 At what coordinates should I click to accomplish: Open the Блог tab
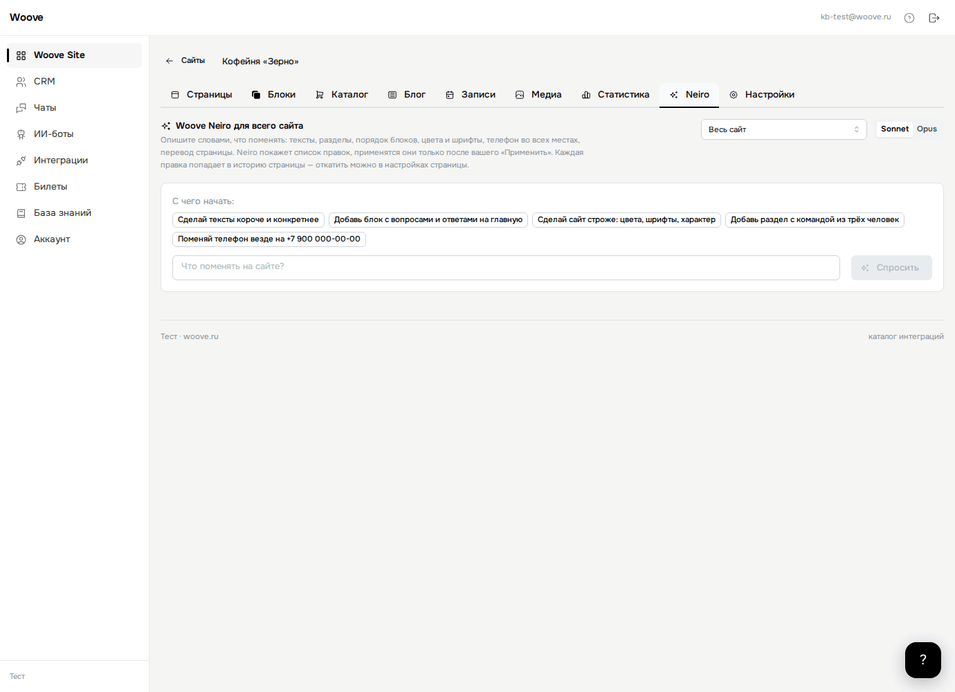[x=407, y=95]
